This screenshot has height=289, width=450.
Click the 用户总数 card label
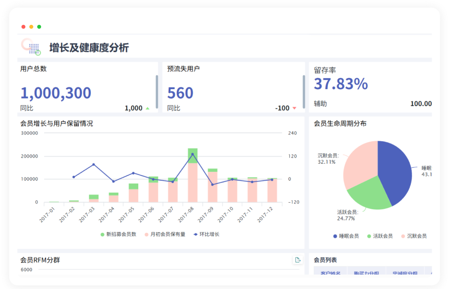tap(33, 69)
